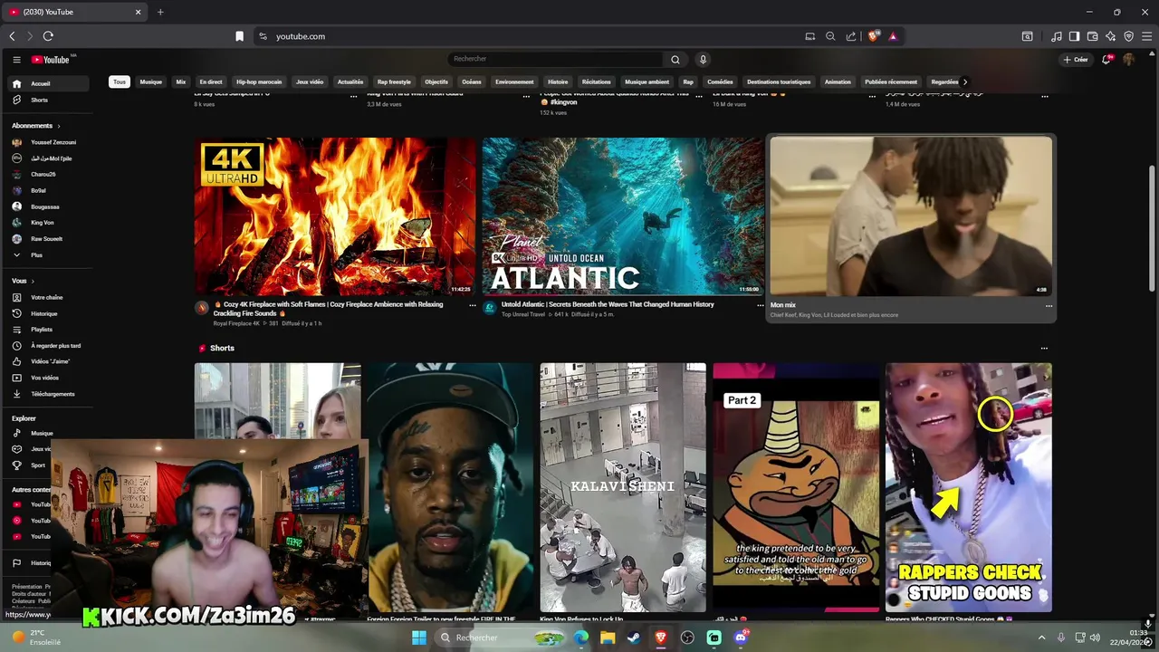Click the share page icon in address bar
The height and width of the screenshot is (652, 1159).
[851, 36]
